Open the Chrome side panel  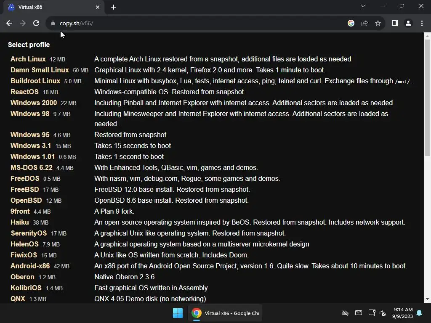tap(395, 24)
